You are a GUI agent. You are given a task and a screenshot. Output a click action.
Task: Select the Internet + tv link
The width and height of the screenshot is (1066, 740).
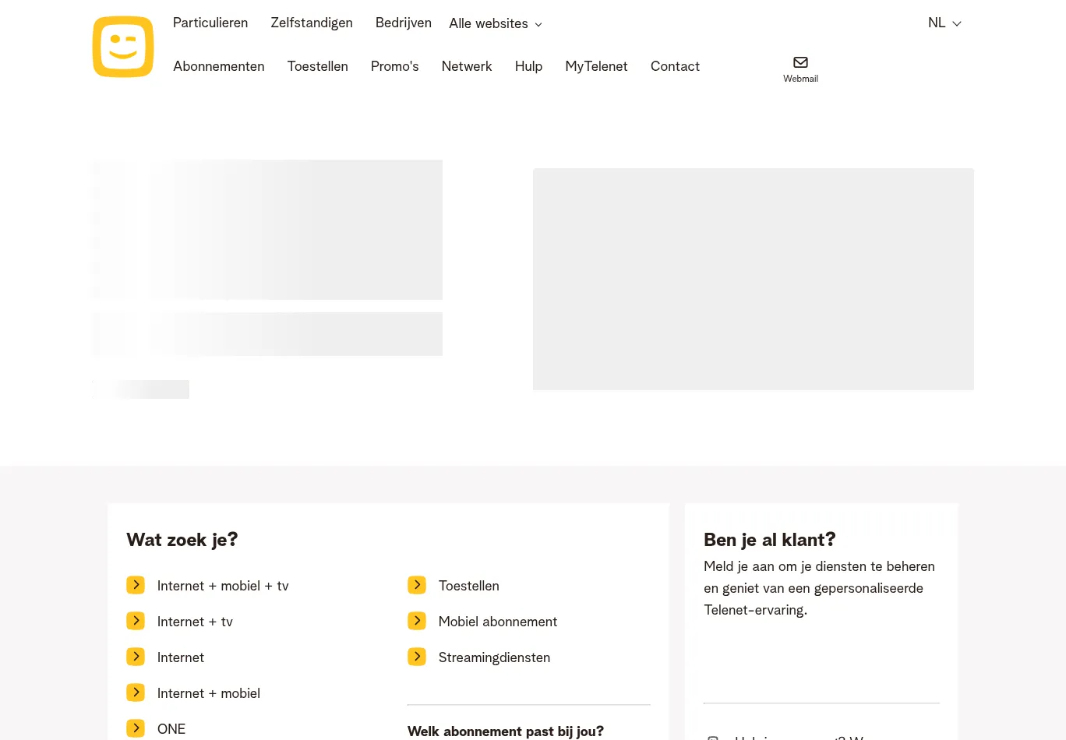[195, 621]
